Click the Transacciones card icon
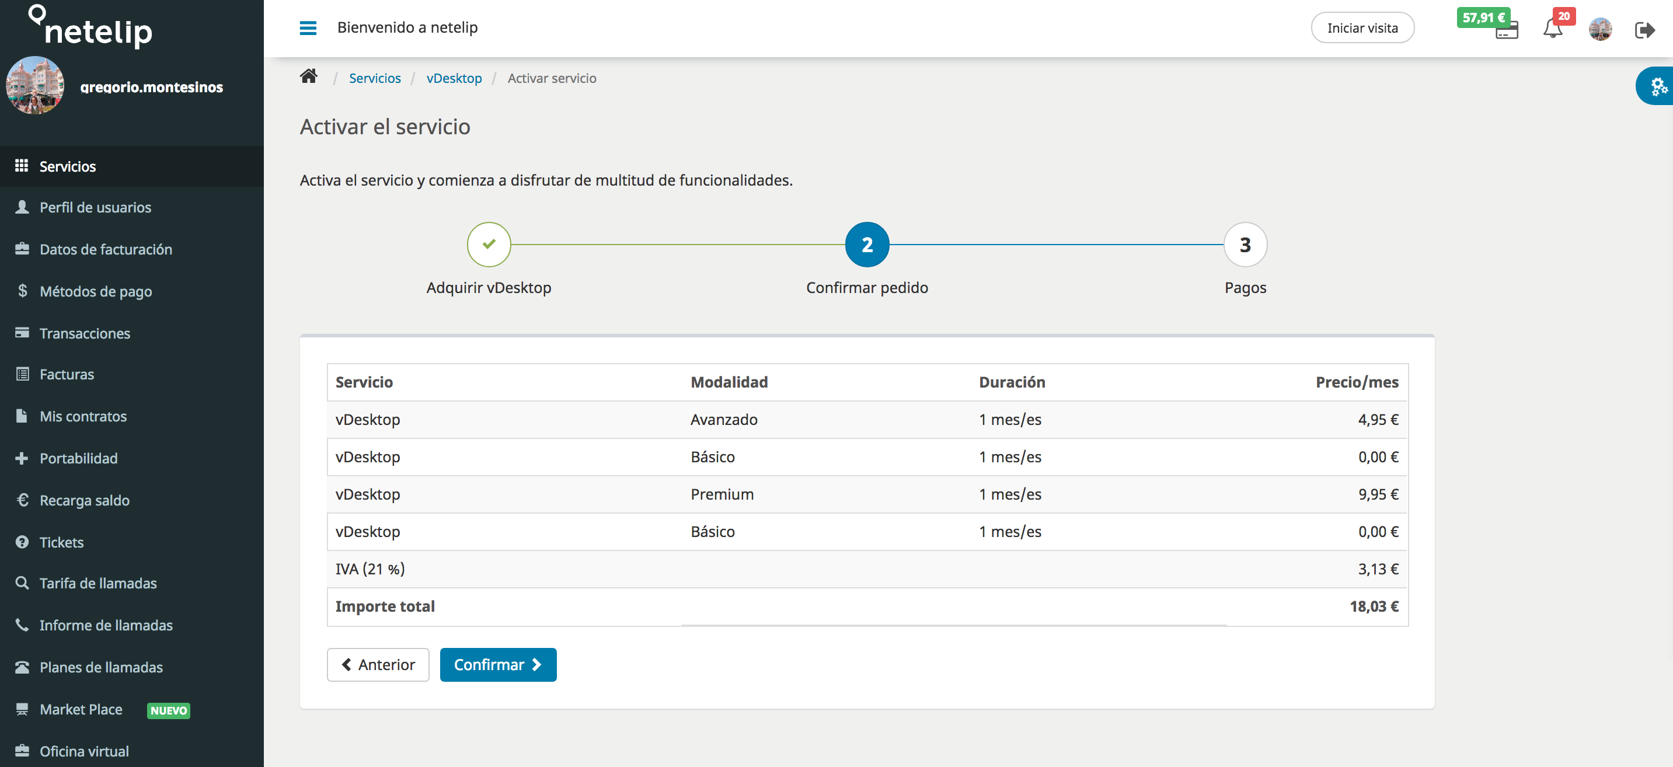This screenshot has height=767, width=1673. tap(22, 333)
